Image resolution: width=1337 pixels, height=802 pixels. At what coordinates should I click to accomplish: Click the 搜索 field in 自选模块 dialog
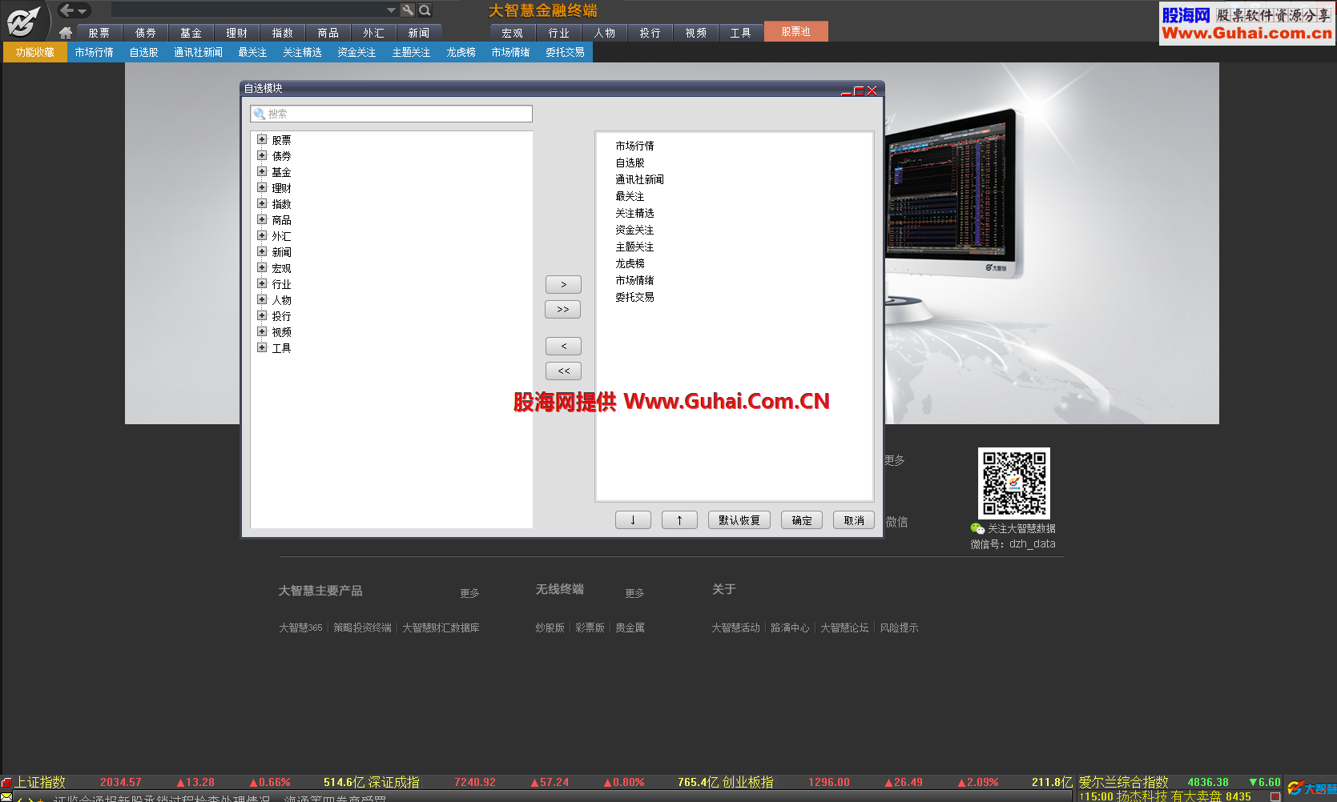(391, 114)
